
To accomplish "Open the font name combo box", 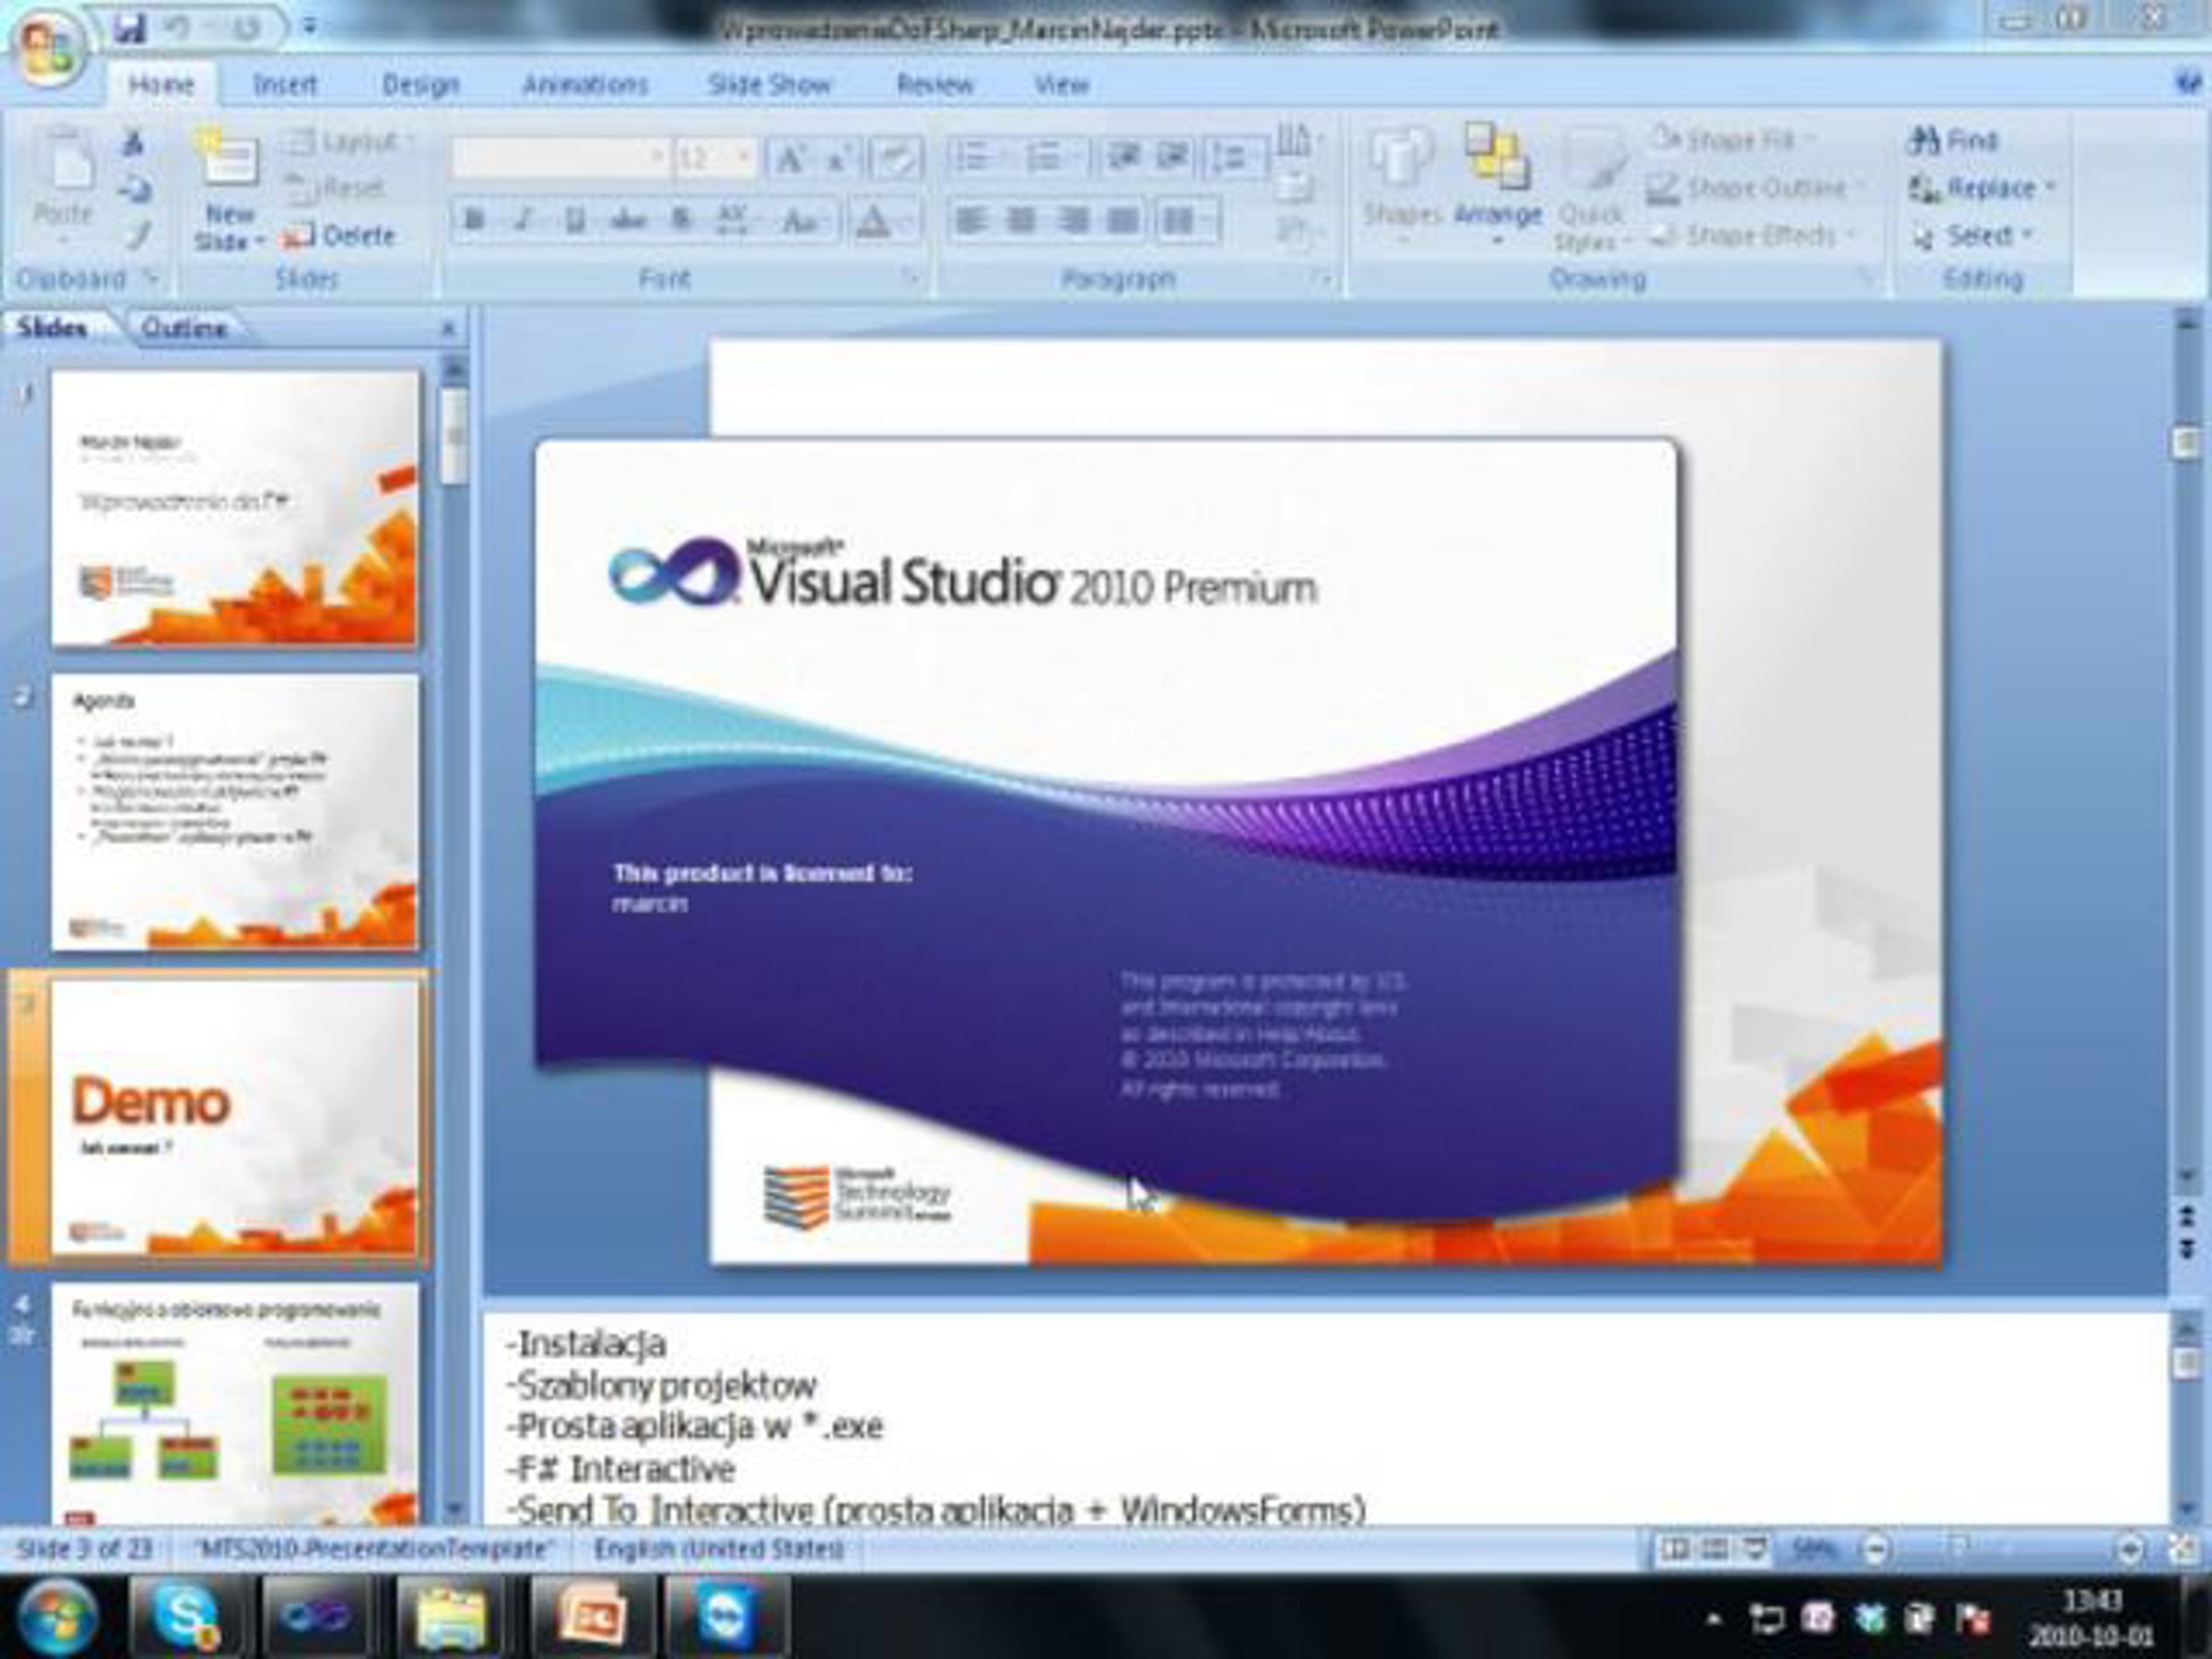I will 560,158.
